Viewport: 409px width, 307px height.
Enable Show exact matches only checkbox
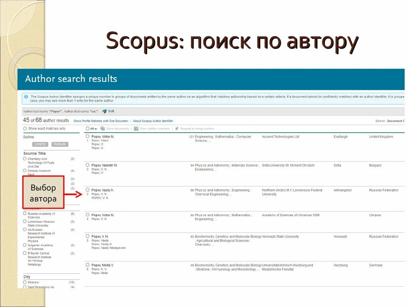click(x=25, y=128)
